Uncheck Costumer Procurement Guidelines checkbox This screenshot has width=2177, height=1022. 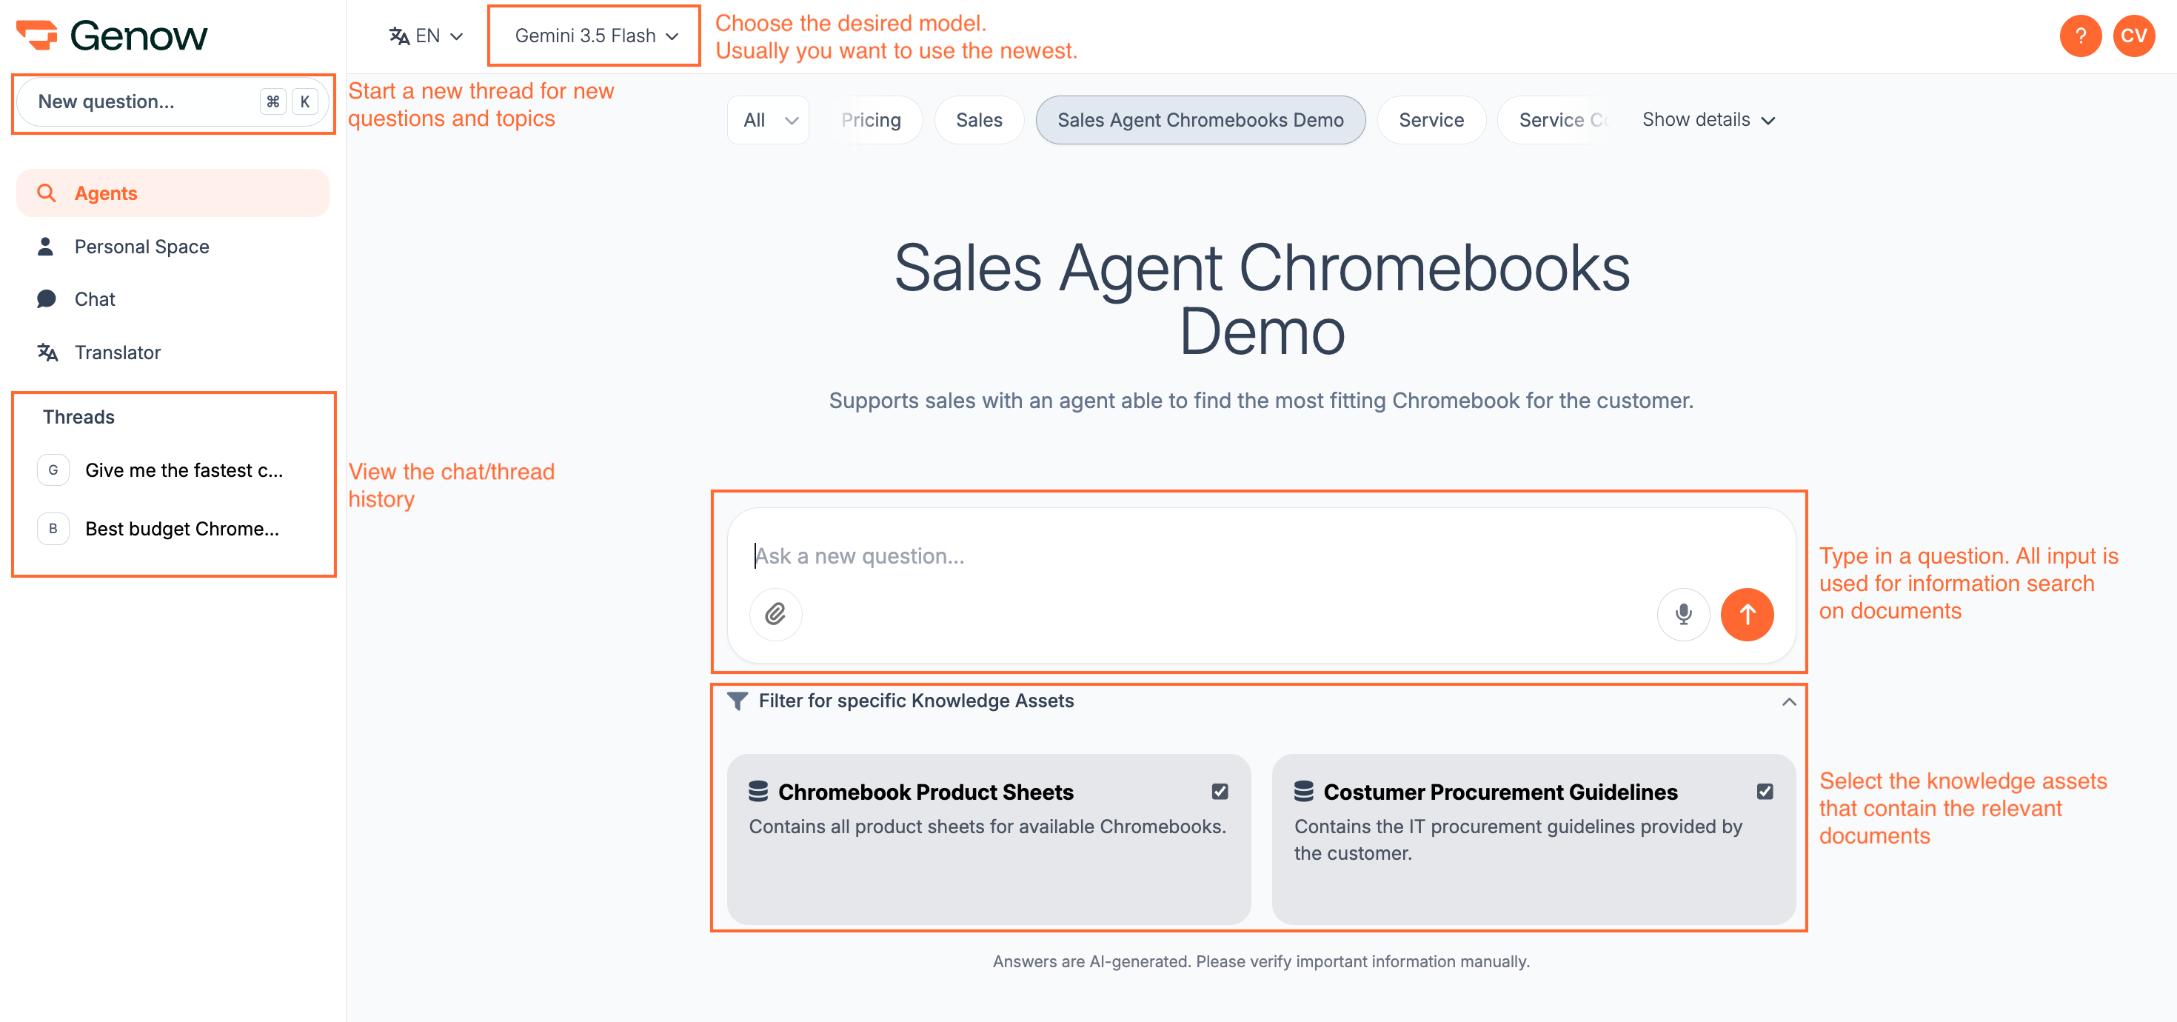click(1765, 791)
